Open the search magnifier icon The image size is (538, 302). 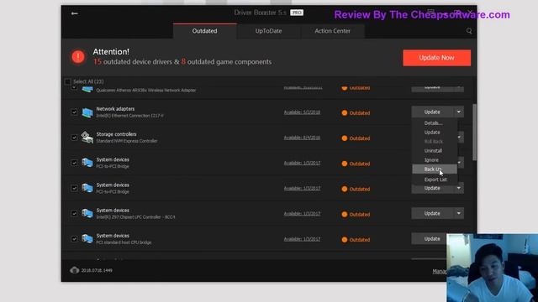[469, 31]
